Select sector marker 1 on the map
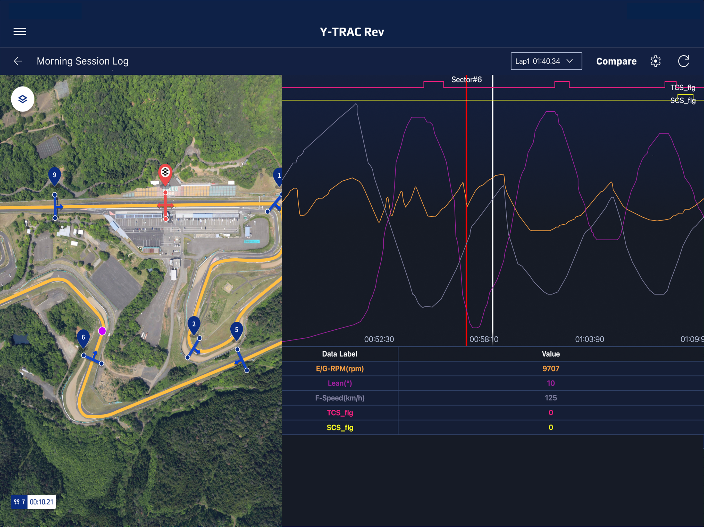 coord(278,177)
